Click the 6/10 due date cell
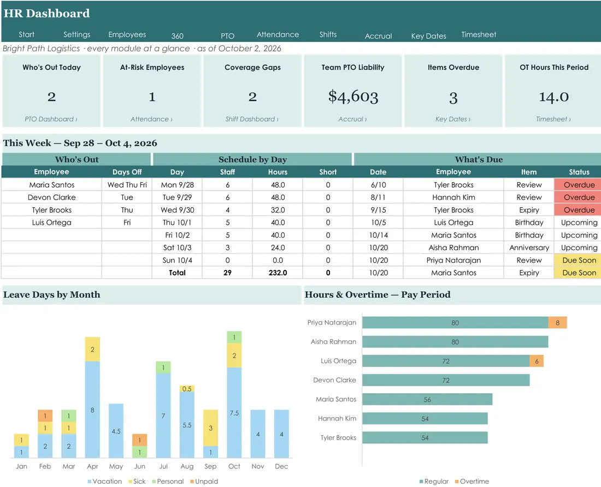The height and width of the screenshot is (487, 601). [378, 185]
